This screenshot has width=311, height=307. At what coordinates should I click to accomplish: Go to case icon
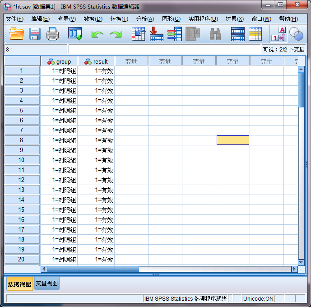pos(139,34)
